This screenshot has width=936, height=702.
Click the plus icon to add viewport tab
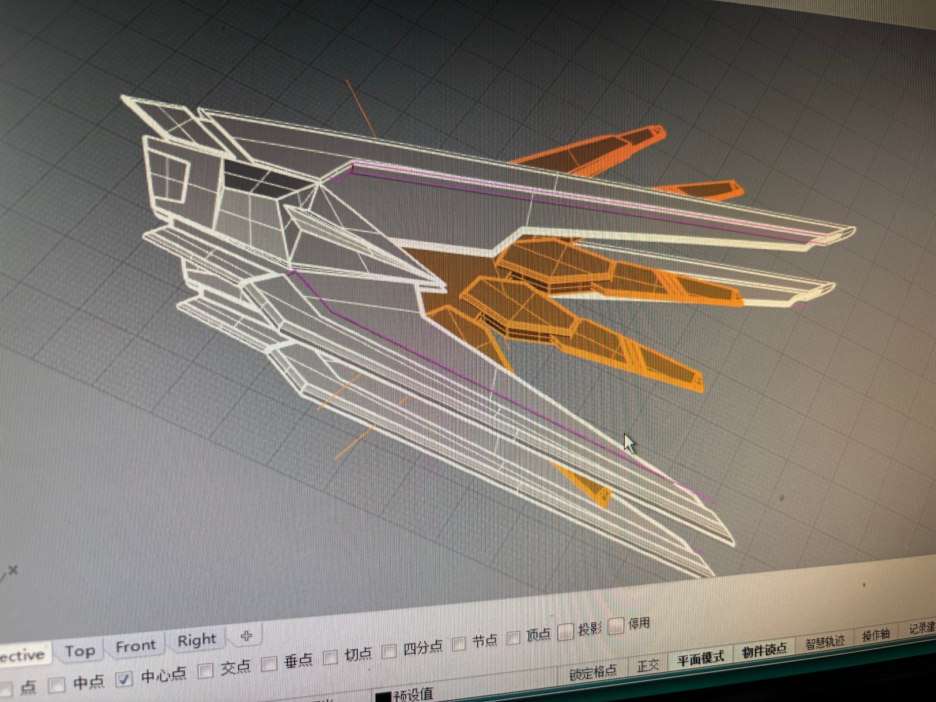246,636
